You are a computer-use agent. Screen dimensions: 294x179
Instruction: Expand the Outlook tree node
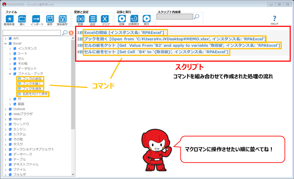click(5, 109)
